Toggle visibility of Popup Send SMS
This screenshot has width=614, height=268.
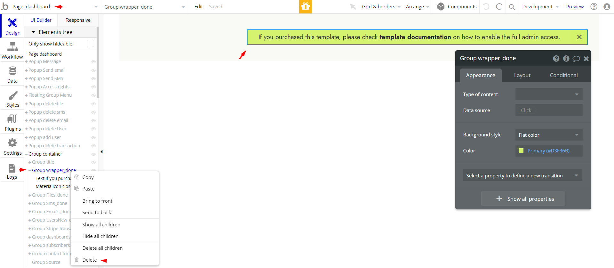(93, 78)
